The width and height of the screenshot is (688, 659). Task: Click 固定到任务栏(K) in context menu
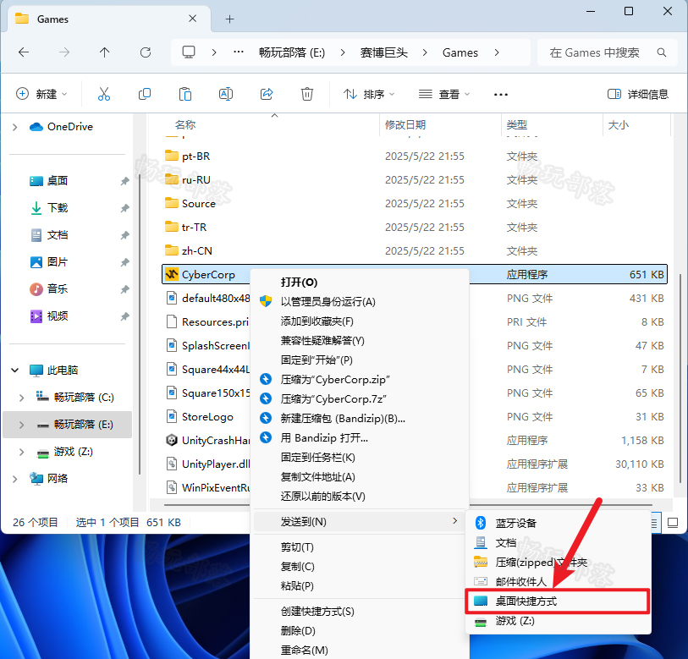point(360,458)
